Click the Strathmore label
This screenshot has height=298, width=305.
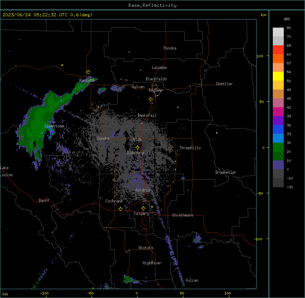pyautogui.click(x=183, y=215)
